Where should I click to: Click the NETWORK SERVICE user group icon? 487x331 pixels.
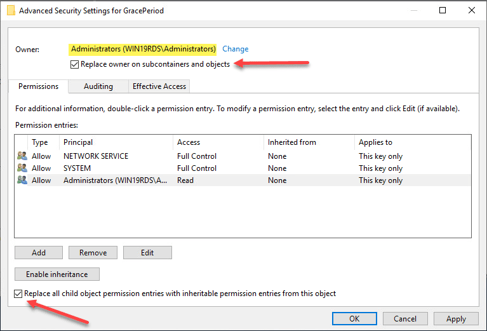(x=22, y=156)
